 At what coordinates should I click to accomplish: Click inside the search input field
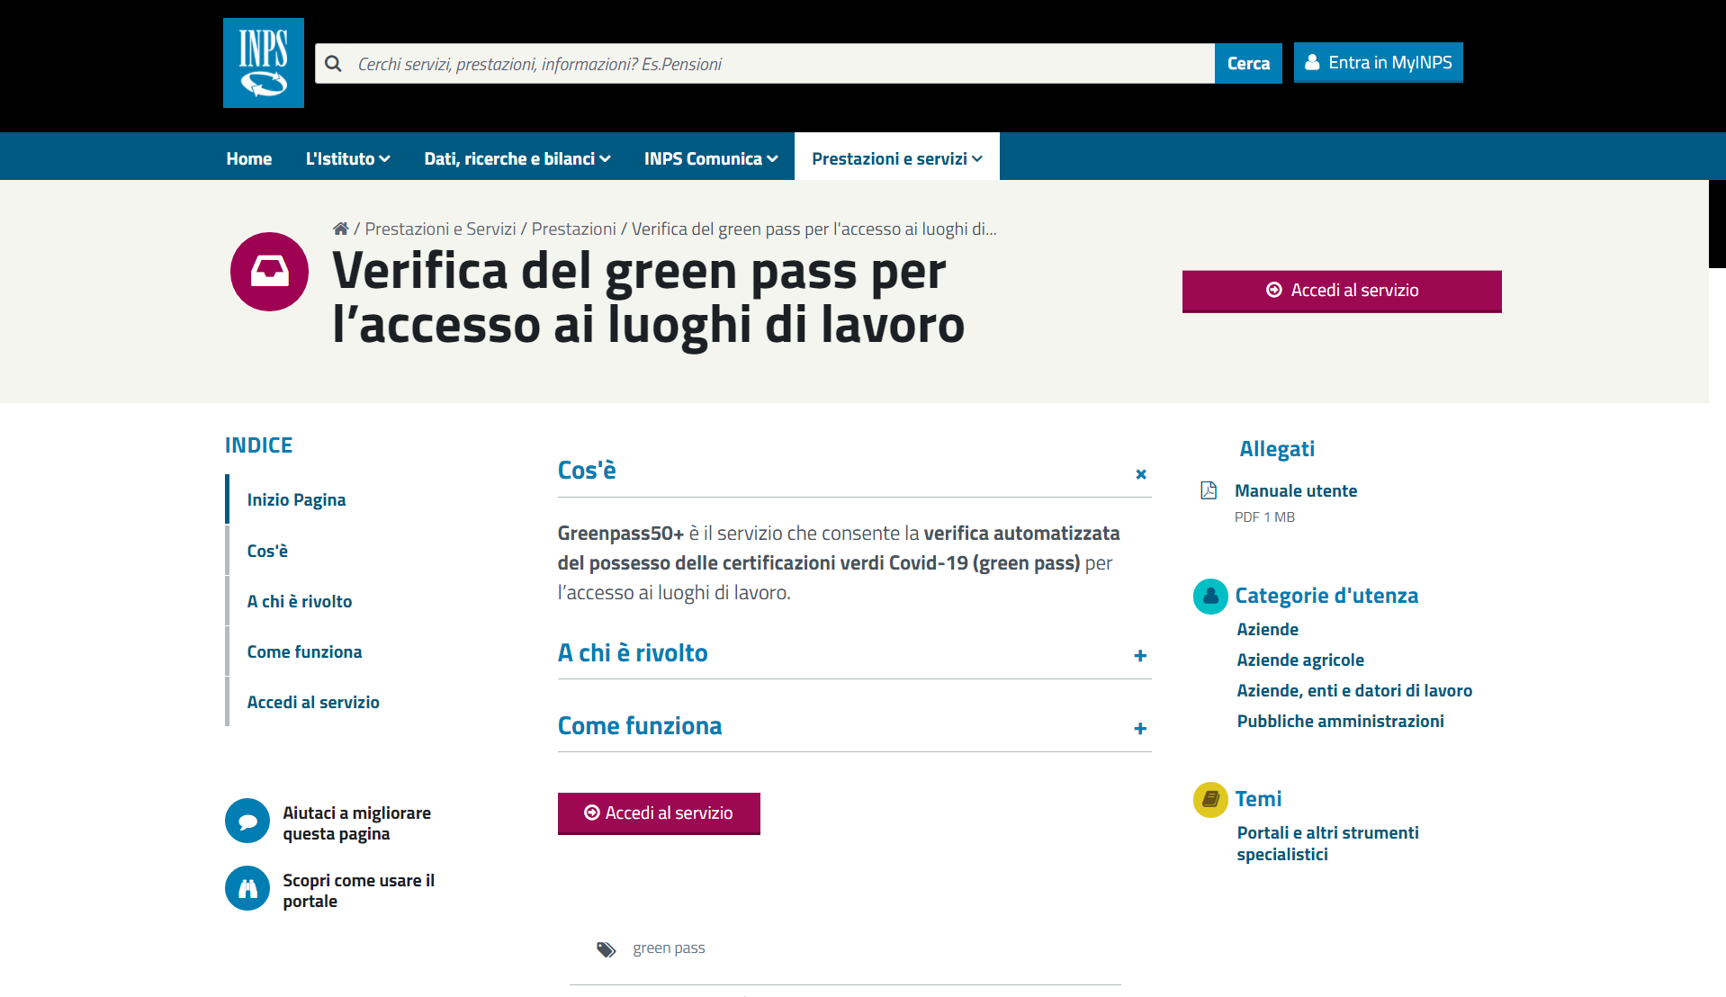(765, 63)
